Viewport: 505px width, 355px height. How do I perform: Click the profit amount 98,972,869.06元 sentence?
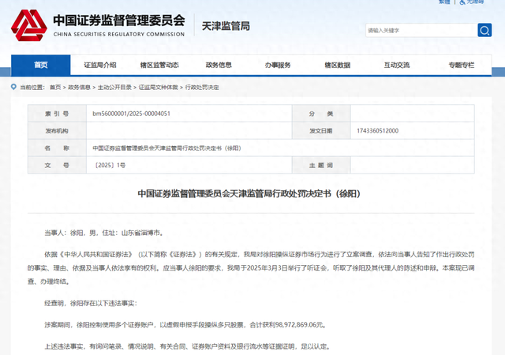[x=185, y=325]
